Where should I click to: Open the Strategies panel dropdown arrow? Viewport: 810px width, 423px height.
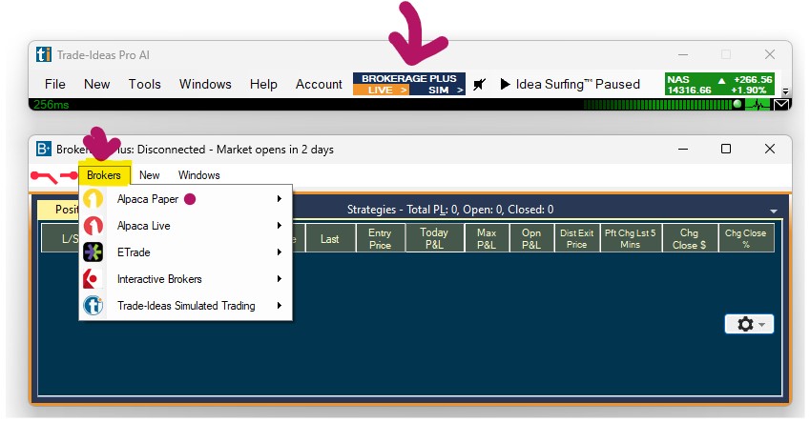pyautogui.click(x=774, y=211)
